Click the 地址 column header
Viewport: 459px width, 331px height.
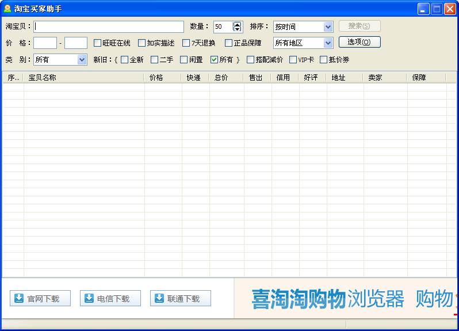click(345, 78)
